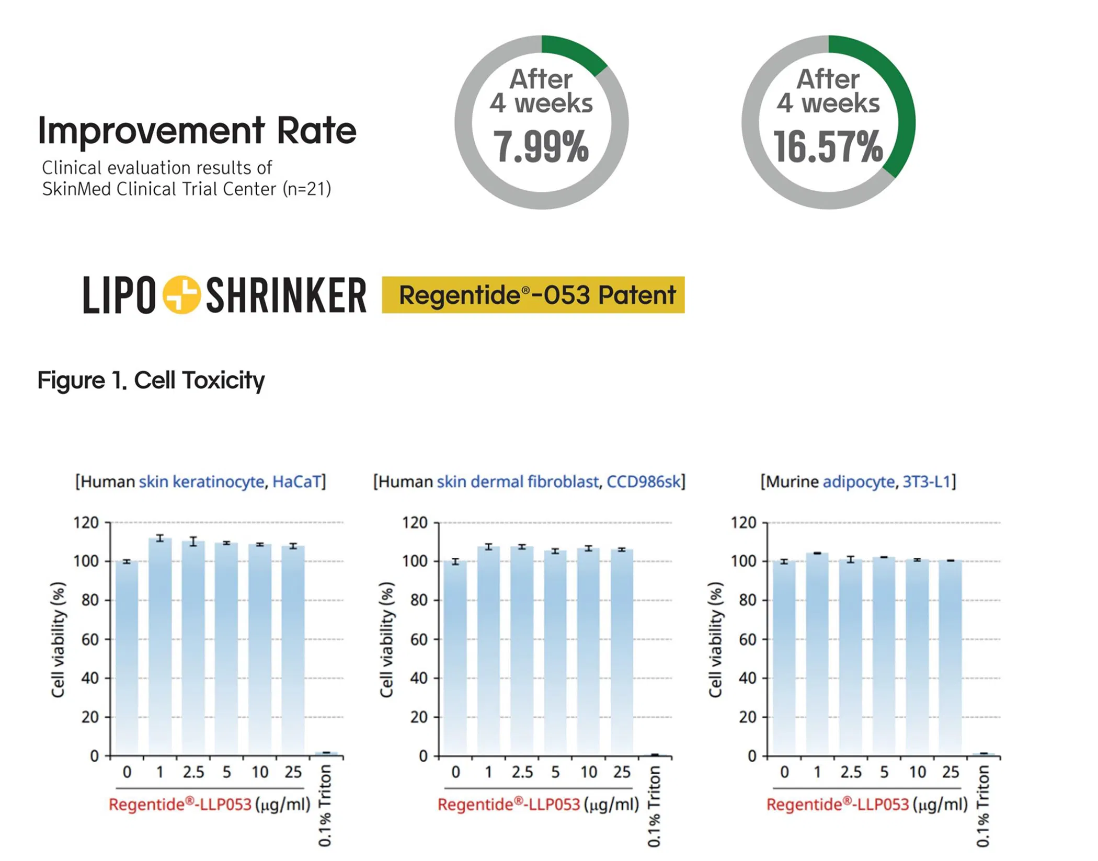Click the 10 µg/ml bar in HaCaT chart
Viewport: 1098px width, 861px height.
point(260,649)
